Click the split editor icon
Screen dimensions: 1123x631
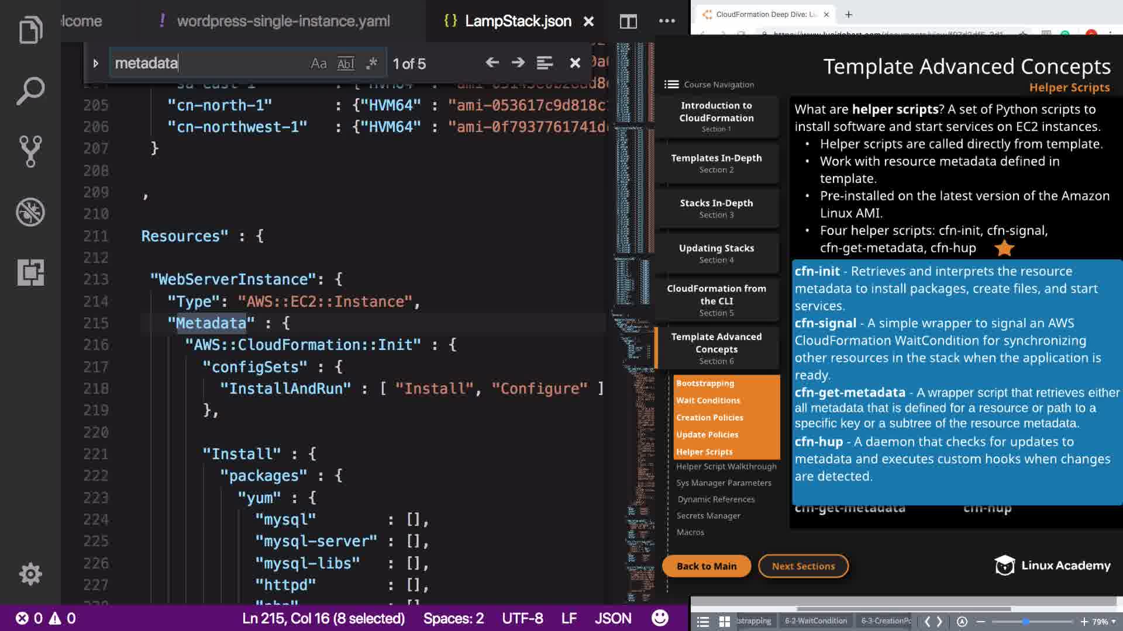[628, 22]
